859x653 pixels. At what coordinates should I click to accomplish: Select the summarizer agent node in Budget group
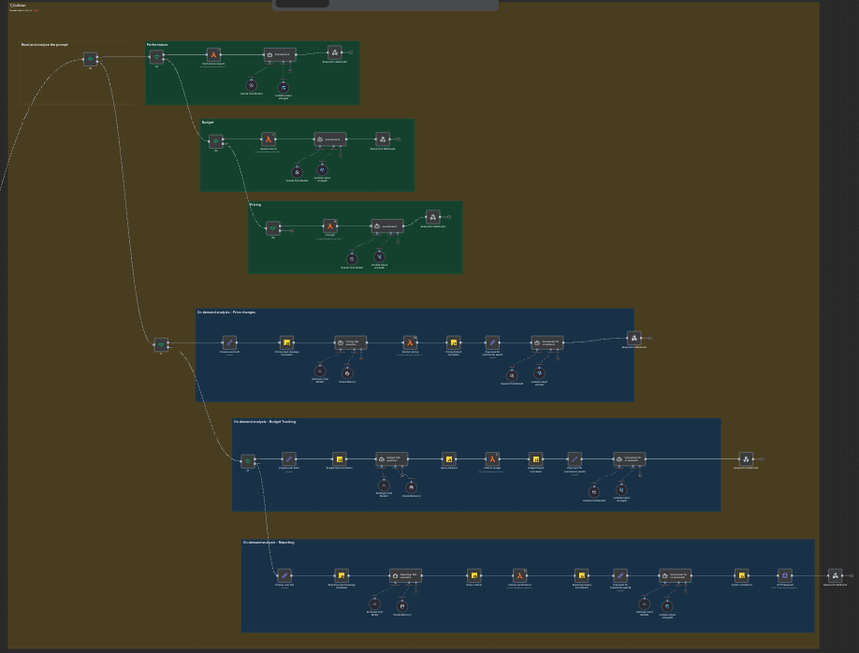coord(329,139)
